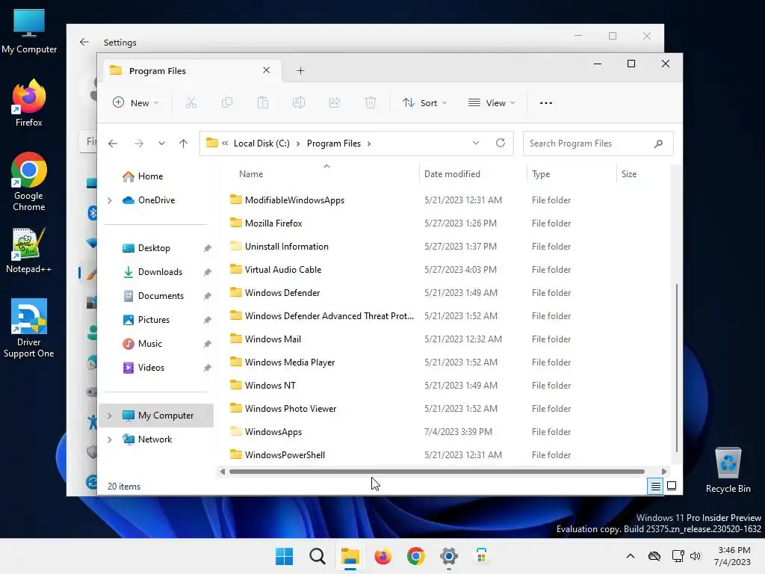765x574 pixels.
Task: Switch to Details view layout icon
Action: [655, 486]
